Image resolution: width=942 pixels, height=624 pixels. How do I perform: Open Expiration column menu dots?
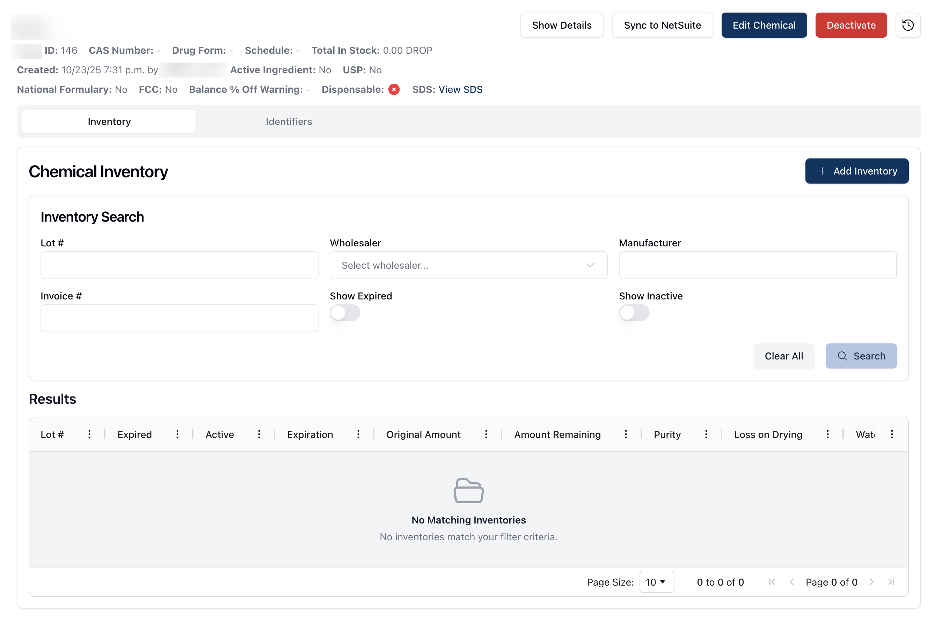pos(358,434)
